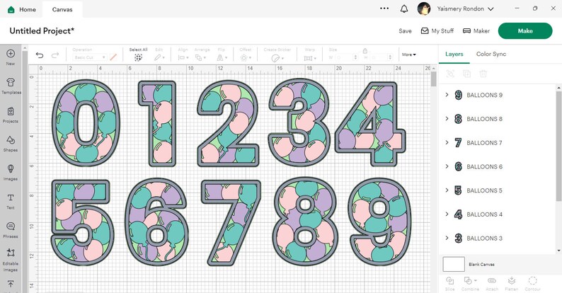Click the pen color swatch icon
562x293 pixels.
click(113, 57)
